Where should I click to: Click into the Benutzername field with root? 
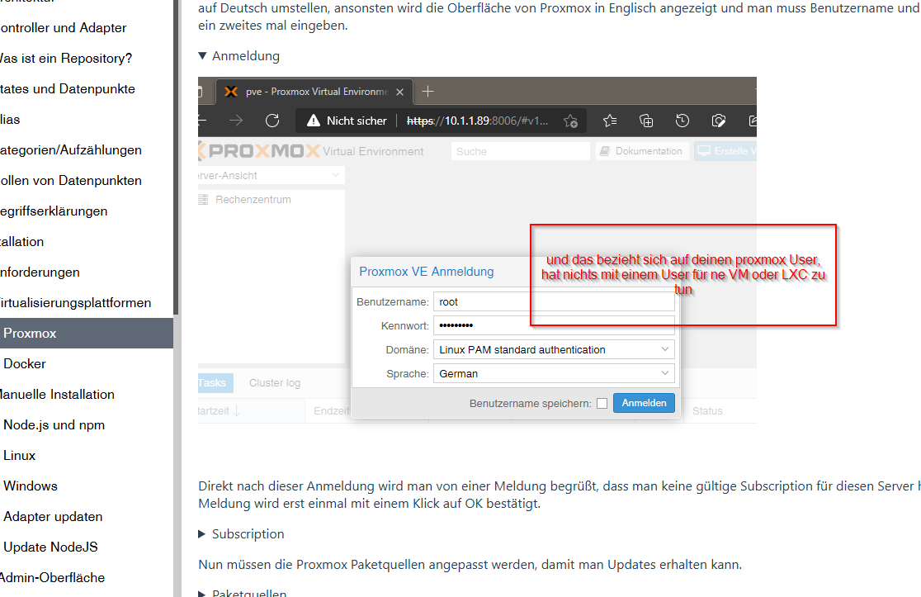554,302
